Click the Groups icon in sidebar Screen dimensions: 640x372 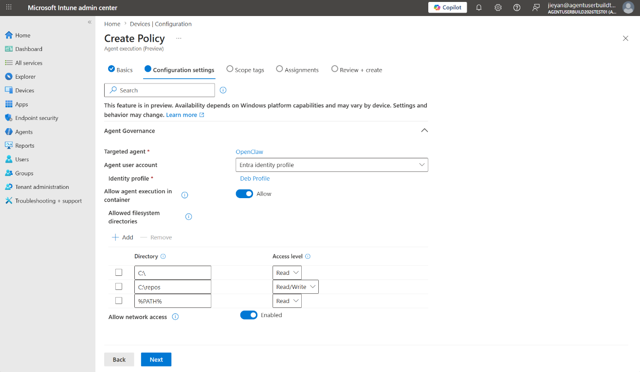9,173
